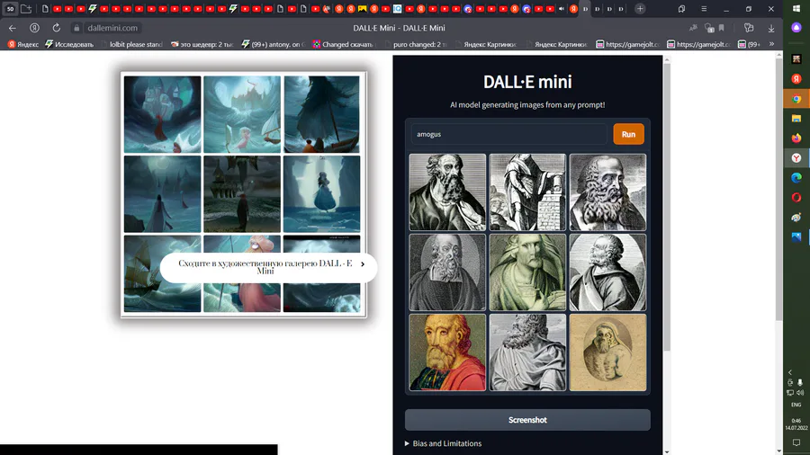This screenshot has height=455, width=810.
Task: Click the dallemini.com address field
Action: click(112, 28)
